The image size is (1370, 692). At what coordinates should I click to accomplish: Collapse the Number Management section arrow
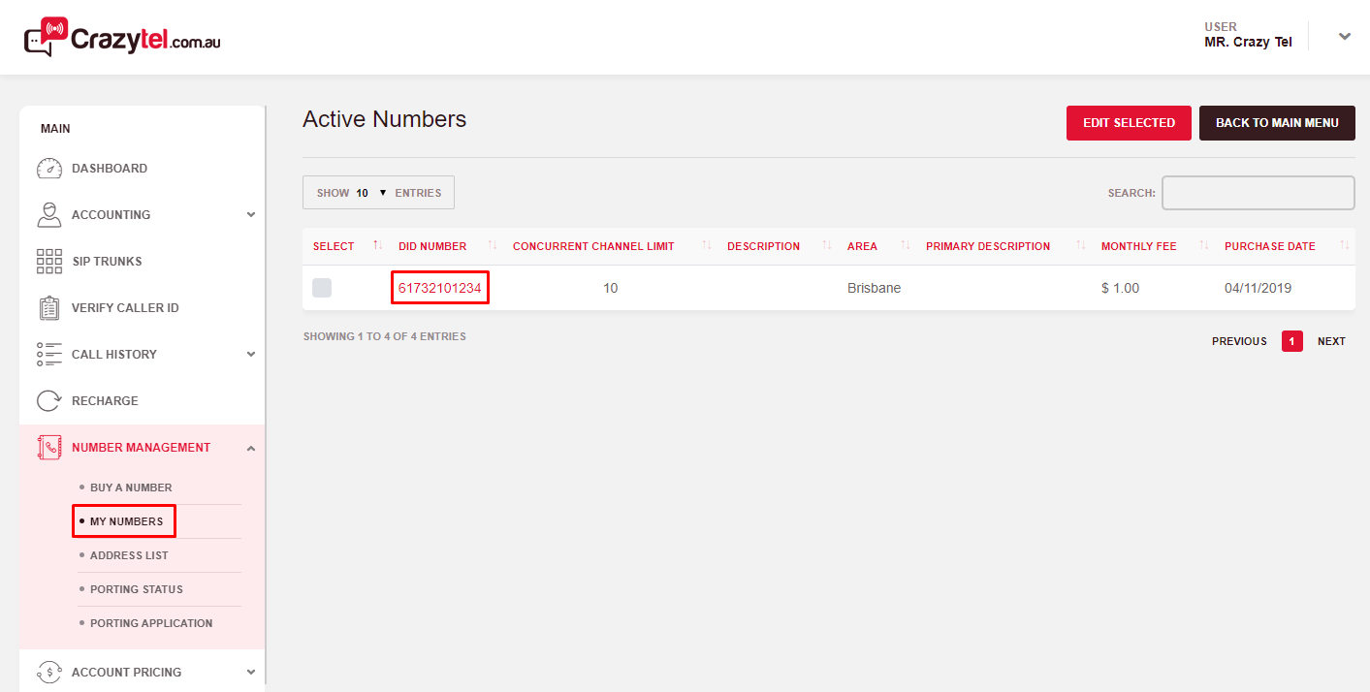pyautogui.click(x=251, y=448)
